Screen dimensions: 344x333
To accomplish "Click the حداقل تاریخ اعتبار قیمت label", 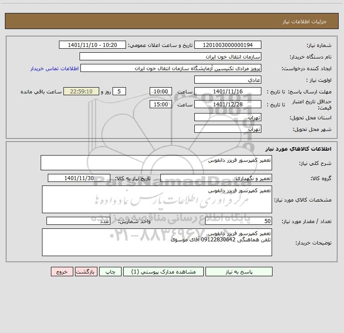I will pos(312,105).
